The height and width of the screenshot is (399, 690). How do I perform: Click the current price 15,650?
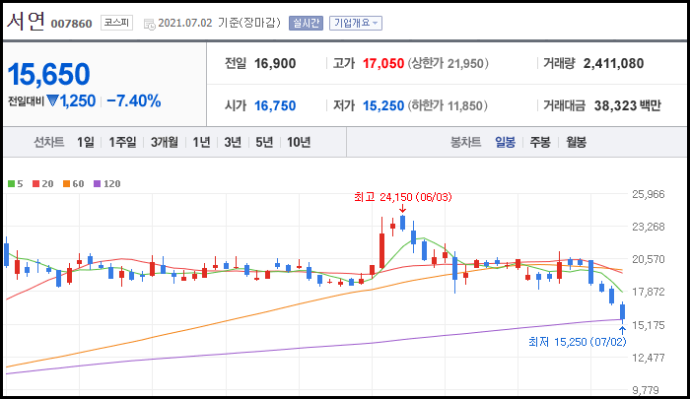pyautogui.click(x=49, y=74)
